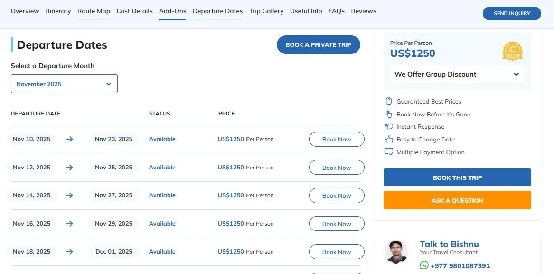
Task: Click the Multiple Payment Option card icon
Action: coord(389,151)
